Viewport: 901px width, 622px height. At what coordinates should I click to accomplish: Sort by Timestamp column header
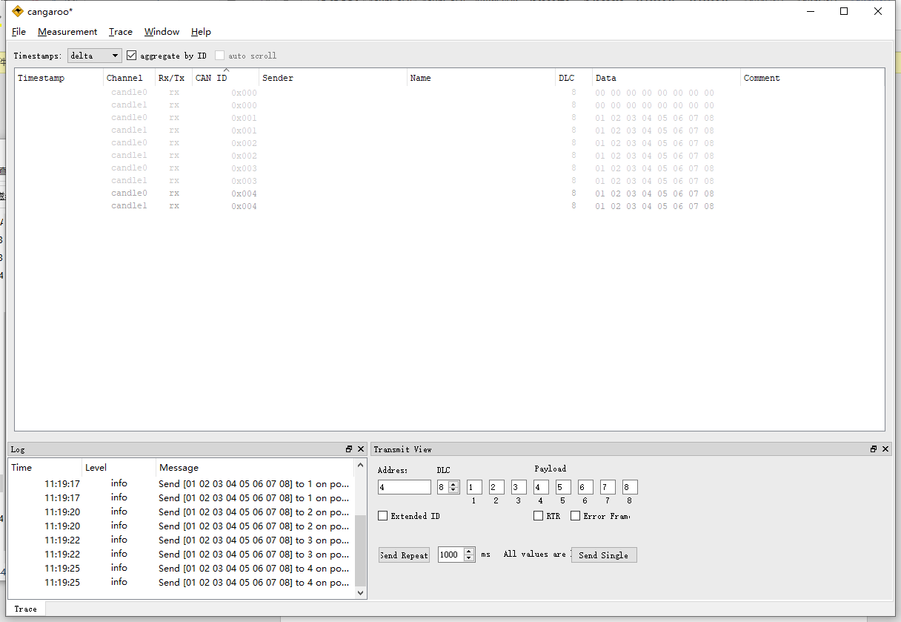point(59,78)
